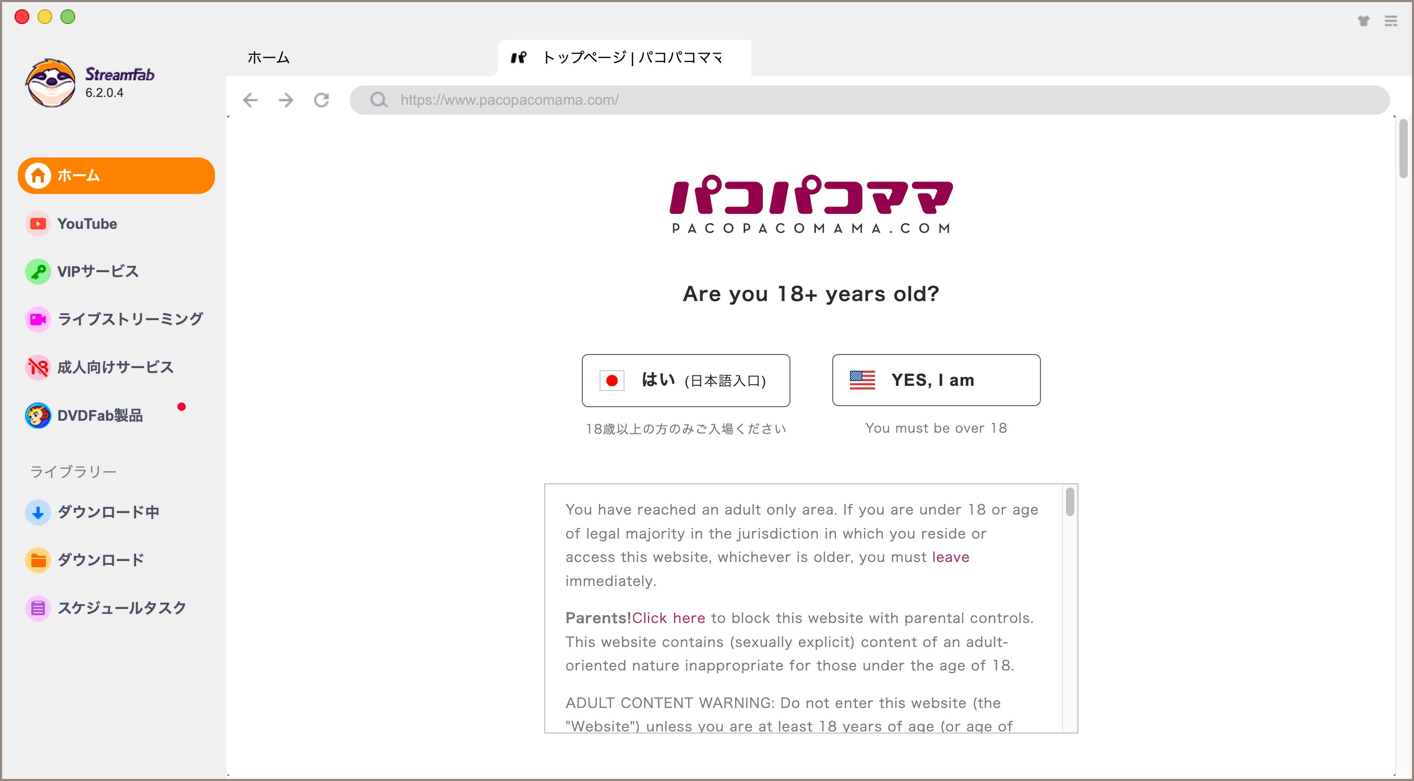Viewport: 1414px width, 781px height.
Task: Click the warning text box scrollbar
Action: tap(1070, 502)
